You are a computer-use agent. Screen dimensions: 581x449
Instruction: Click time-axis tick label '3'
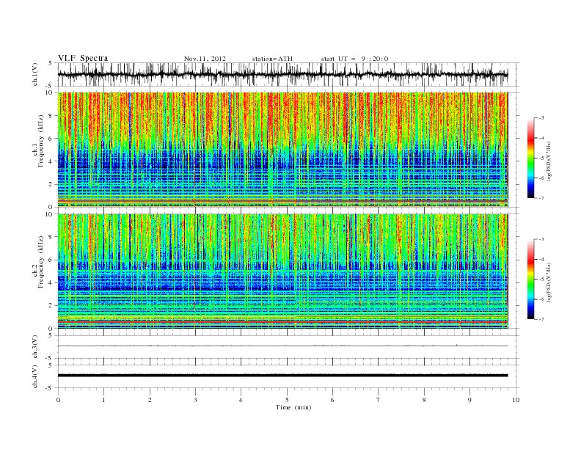195,400
